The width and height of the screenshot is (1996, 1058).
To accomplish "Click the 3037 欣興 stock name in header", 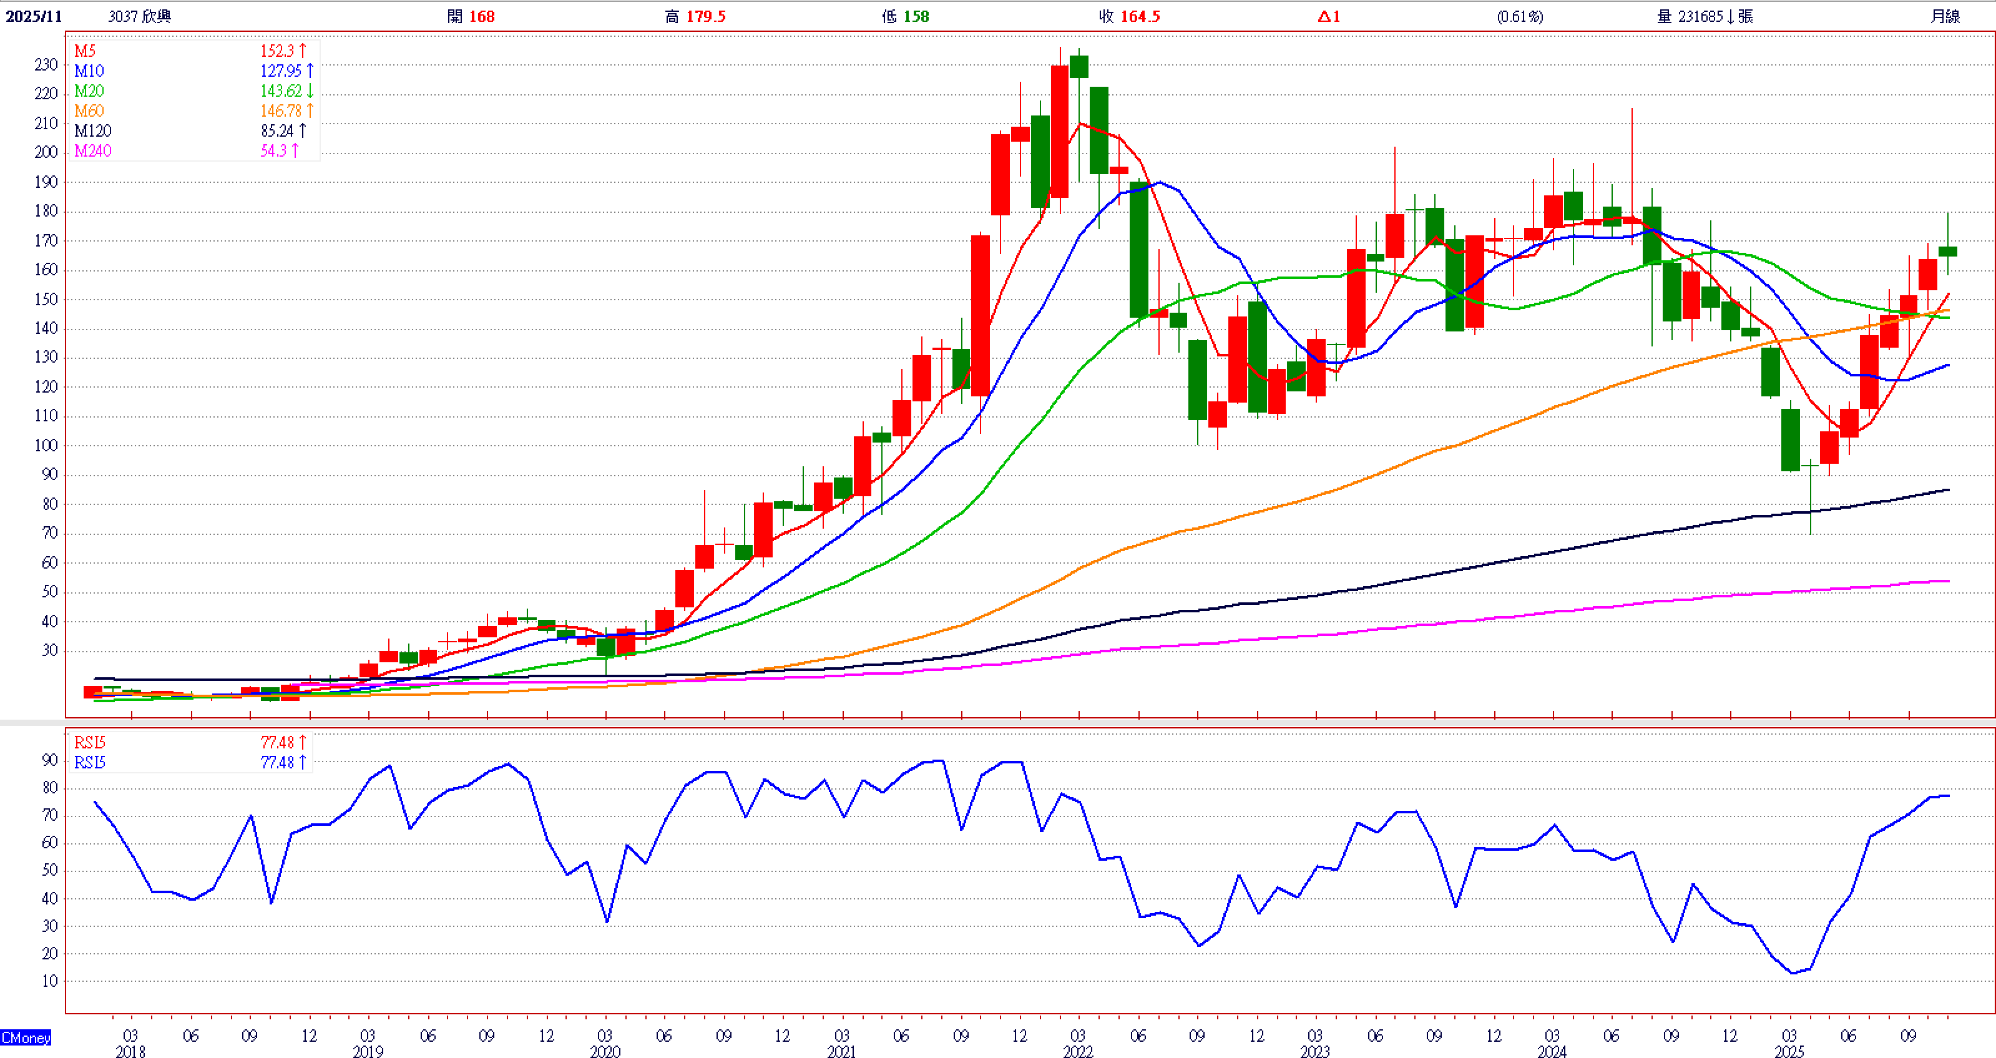I will (x=139, y=16).
